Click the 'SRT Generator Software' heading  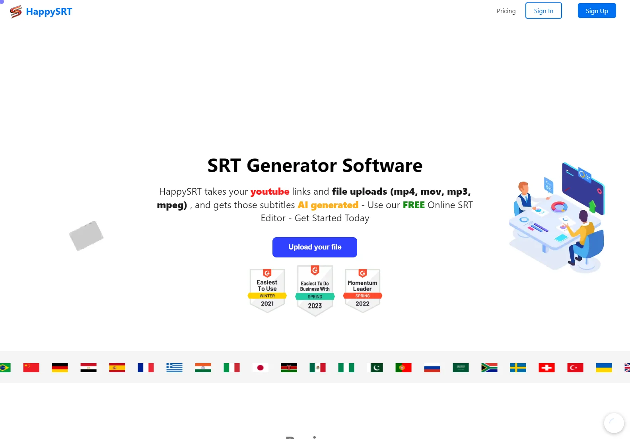point(315,166)
